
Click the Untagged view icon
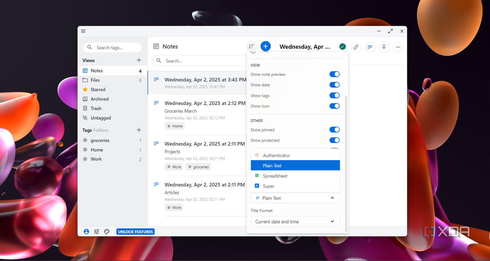click(x=85, y=118)
